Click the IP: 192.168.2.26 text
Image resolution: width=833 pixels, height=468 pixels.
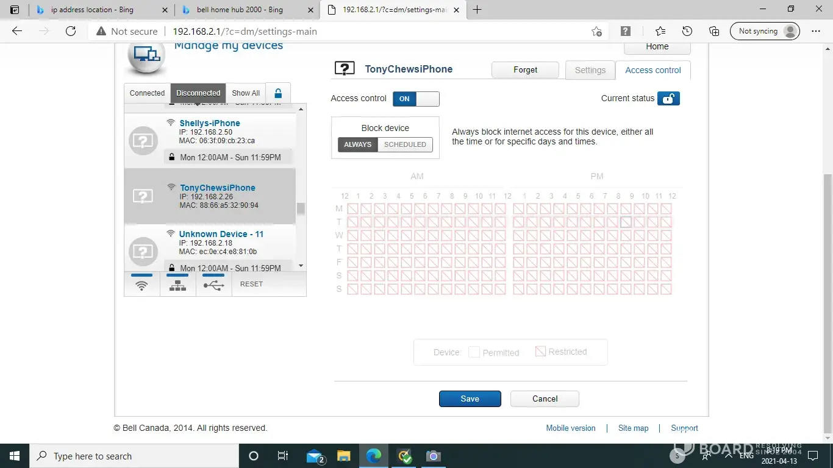click(x=206, y=197)
